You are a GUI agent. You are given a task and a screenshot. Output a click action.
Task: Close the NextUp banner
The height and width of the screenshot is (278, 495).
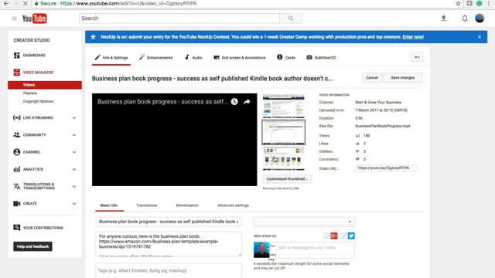click(480, 37)
